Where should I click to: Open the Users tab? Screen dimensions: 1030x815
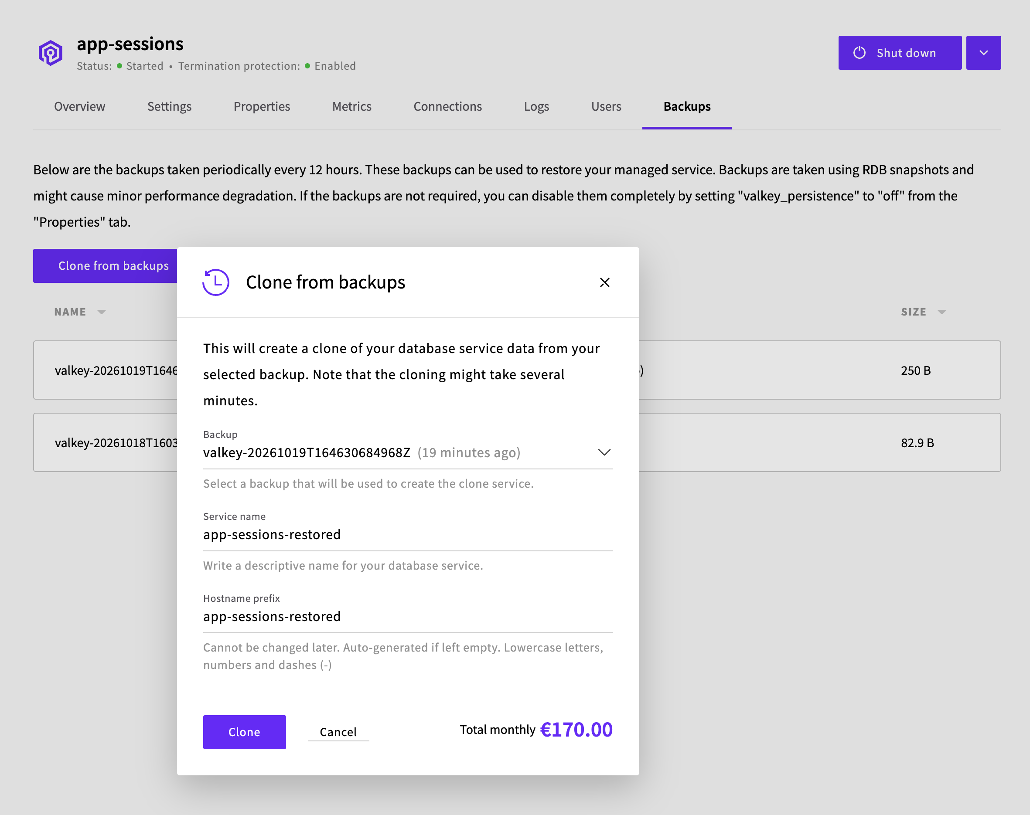point(606,106)
